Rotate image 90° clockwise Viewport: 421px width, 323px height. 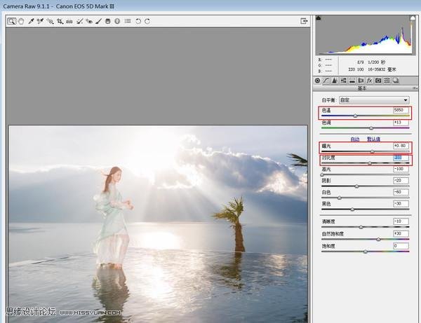click(147, 21)
